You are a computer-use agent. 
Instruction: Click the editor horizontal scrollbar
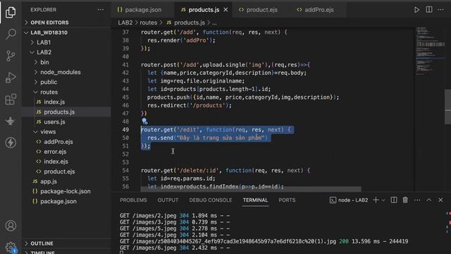point(251,189)
